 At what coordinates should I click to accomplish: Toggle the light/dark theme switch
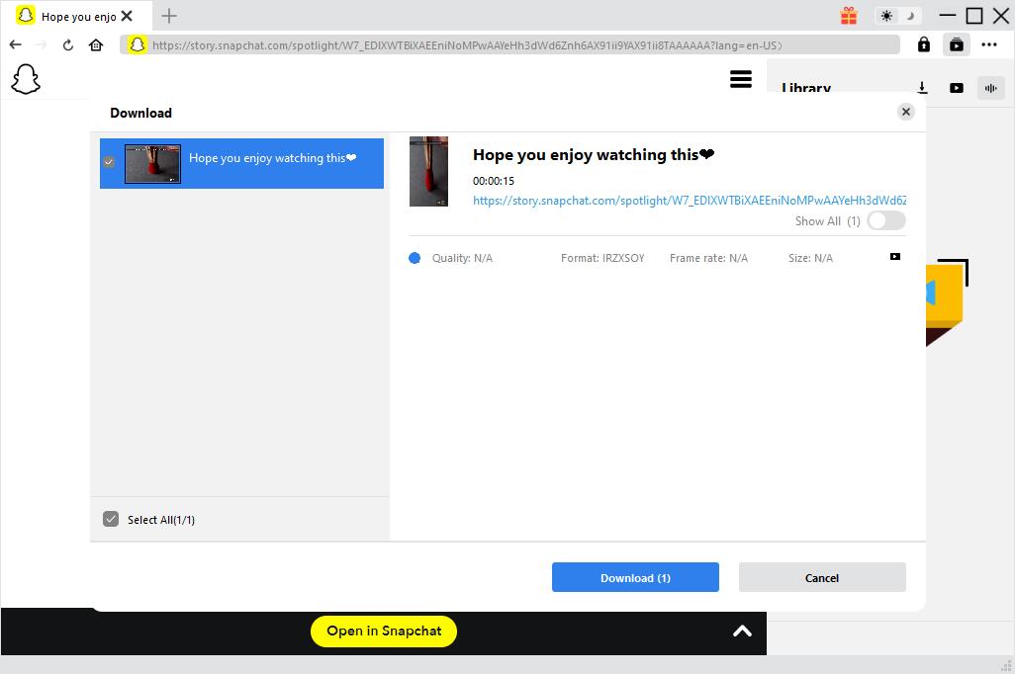897,16
